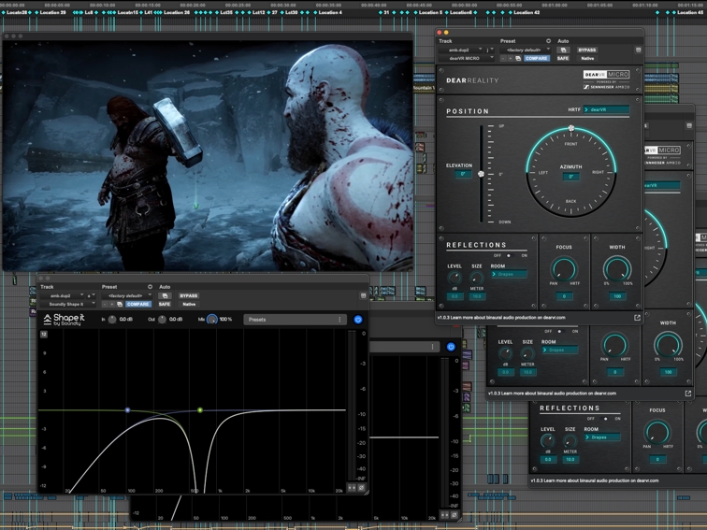Toggle BYPASS in the Shape It window
Viewport: 707px width, 530px height.
[189, 295]
